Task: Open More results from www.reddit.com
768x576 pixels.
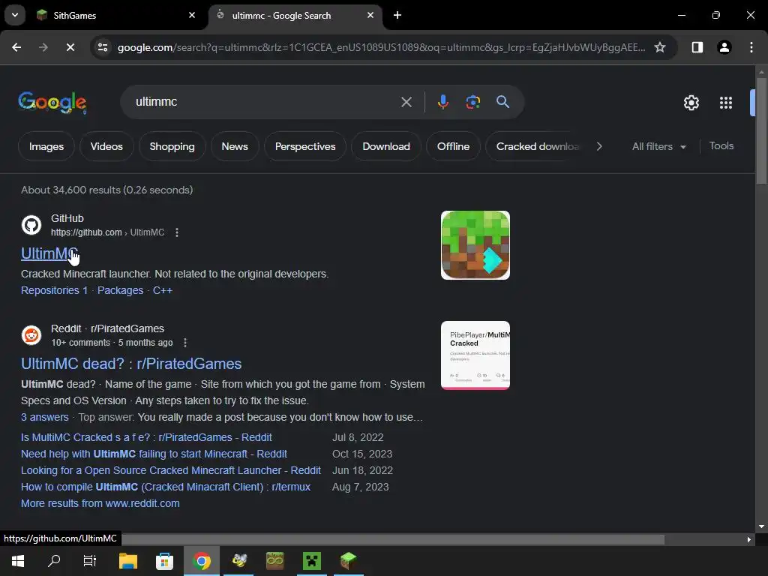Action: click(x=100, y=503)
